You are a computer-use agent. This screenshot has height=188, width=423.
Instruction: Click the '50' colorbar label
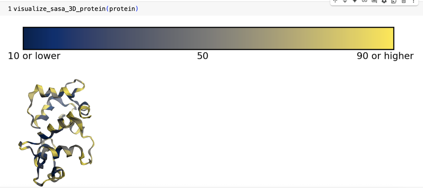(202, 56)
